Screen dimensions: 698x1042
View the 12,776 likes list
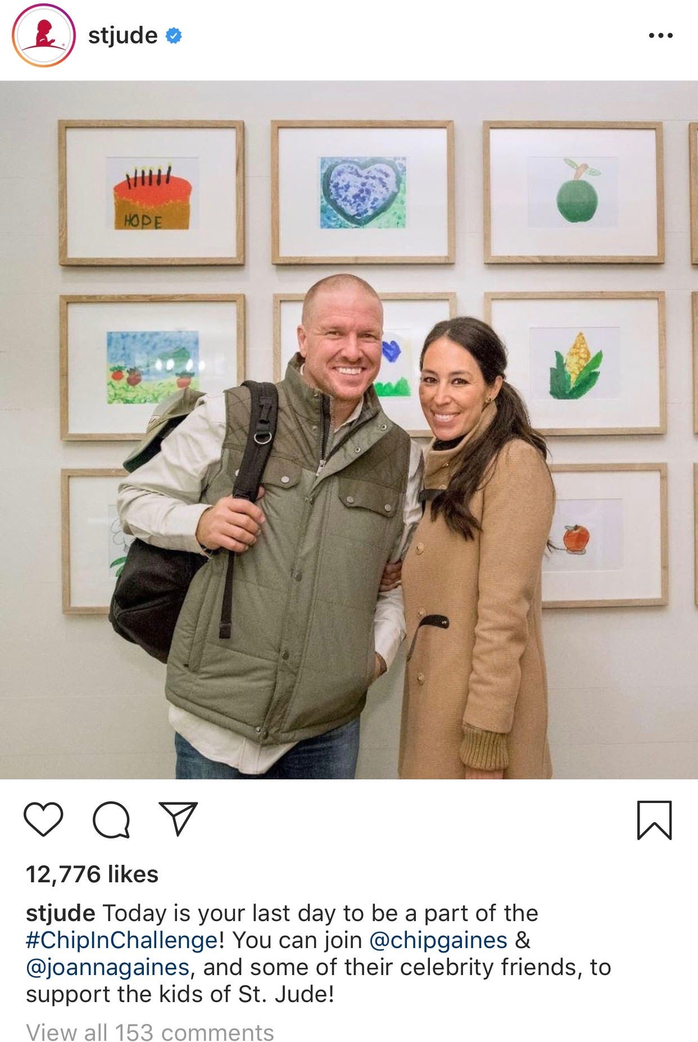(92, 874)
